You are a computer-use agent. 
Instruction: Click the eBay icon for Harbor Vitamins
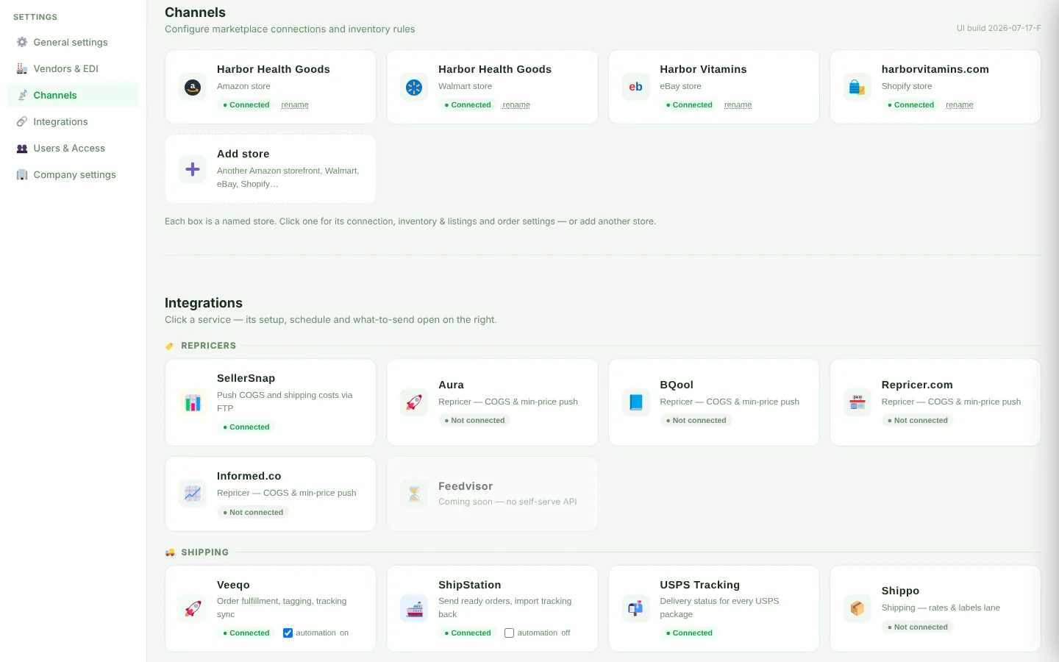[x=635, y=87]
